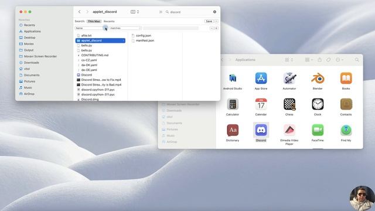The height and width of the screenshot is (211, 375).
Task: Open the Name criteria attribute dropdown
Action: (x=91, y=28)
